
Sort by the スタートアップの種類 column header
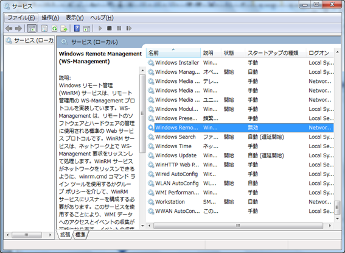276,53
